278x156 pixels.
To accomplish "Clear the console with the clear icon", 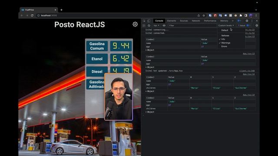I will click(149, 26).
